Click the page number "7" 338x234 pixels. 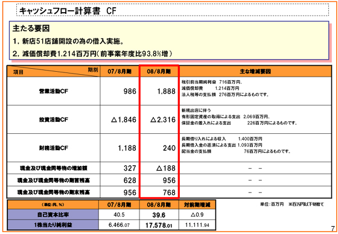[333, 229]
